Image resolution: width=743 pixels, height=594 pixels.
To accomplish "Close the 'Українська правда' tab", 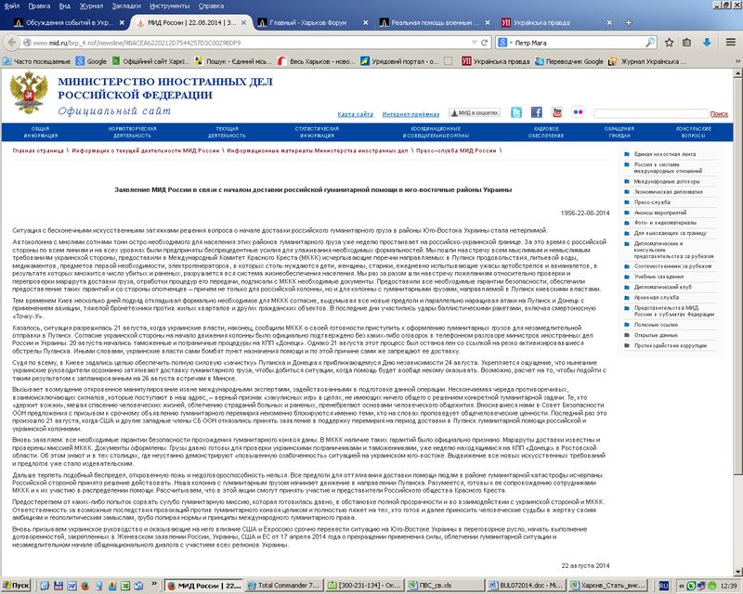I will [x=609, y=22].
